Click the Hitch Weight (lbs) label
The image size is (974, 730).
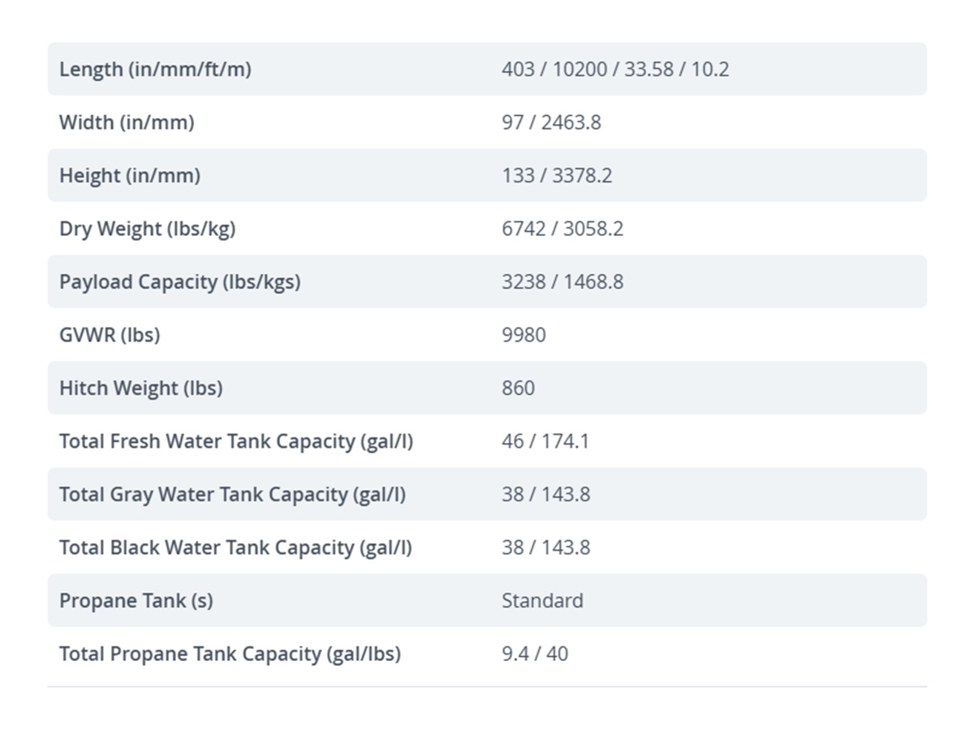pyautogui.click(x=140, y=389)
